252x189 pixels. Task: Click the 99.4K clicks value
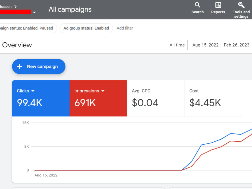(29, 103)
